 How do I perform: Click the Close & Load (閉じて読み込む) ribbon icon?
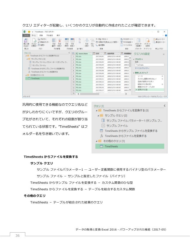pos(26,40)
